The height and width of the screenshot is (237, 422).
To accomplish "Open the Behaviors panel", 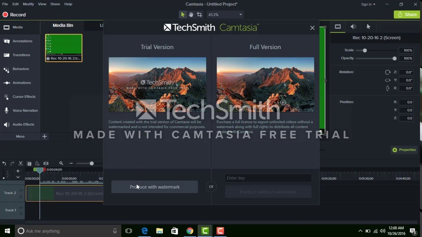I will click(20, 69).
